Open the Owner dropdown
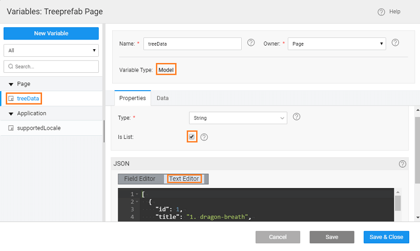This screenshot has width=420, height=251. [x=337, y=44]
